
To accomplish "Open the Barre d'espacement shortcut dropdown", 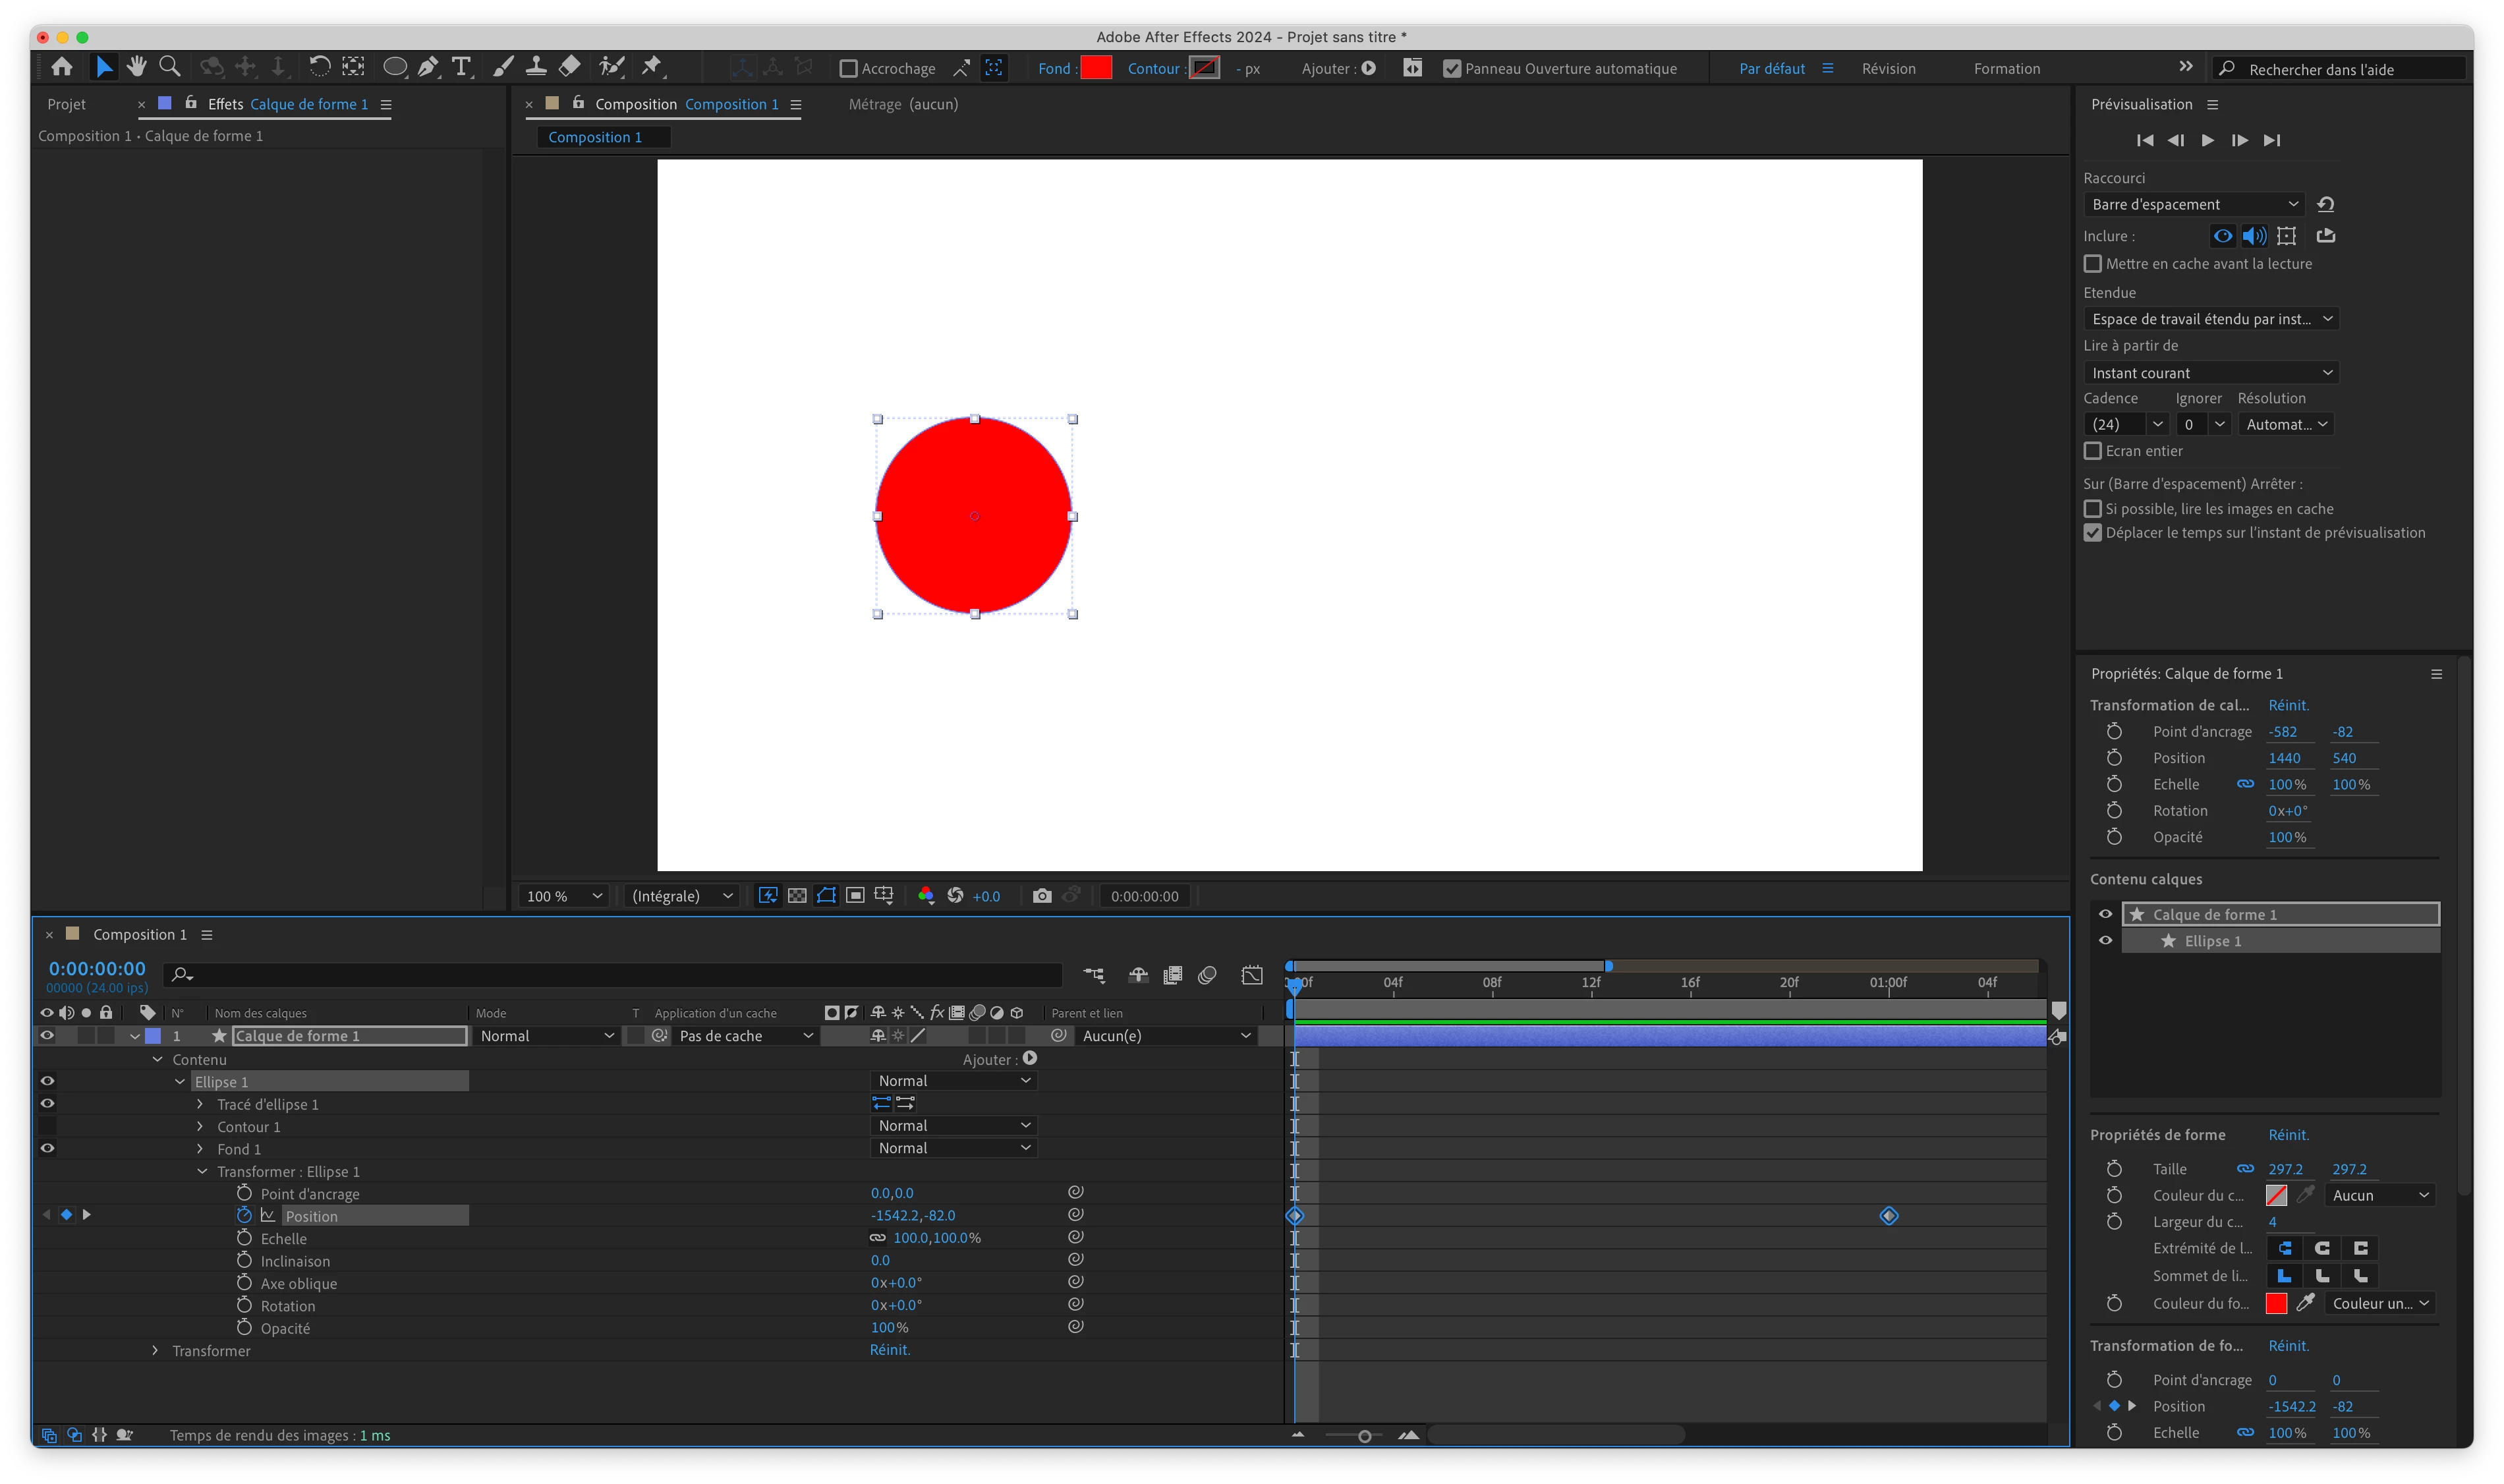I will 2194,204.
